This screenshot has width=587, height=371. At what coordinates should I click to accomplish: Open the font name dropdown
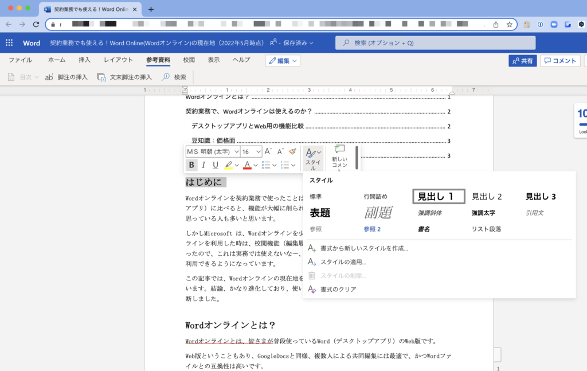click(x=213, y=151)
